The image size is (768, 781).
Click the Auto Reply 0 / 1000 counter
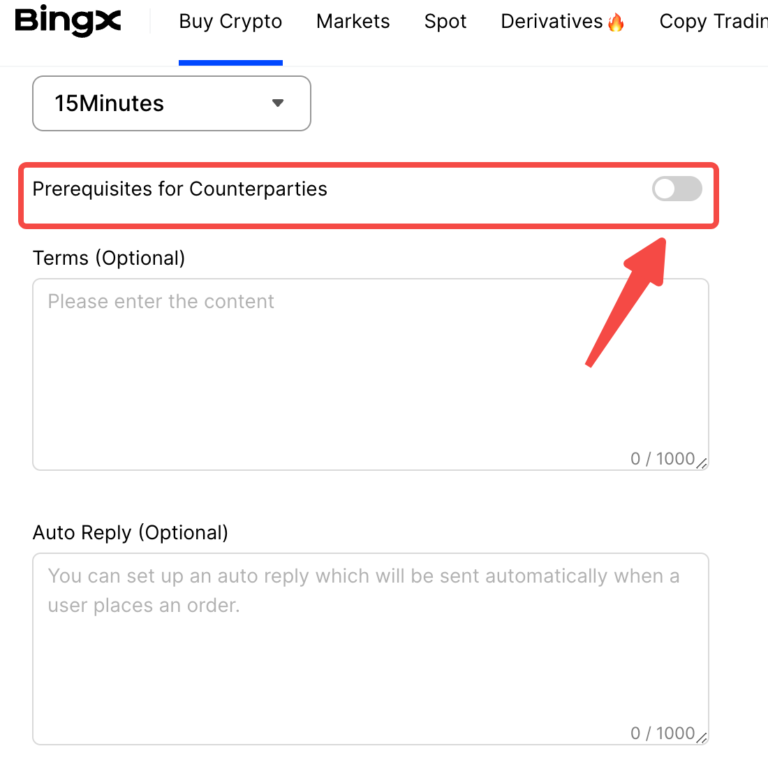click(662, 733)
